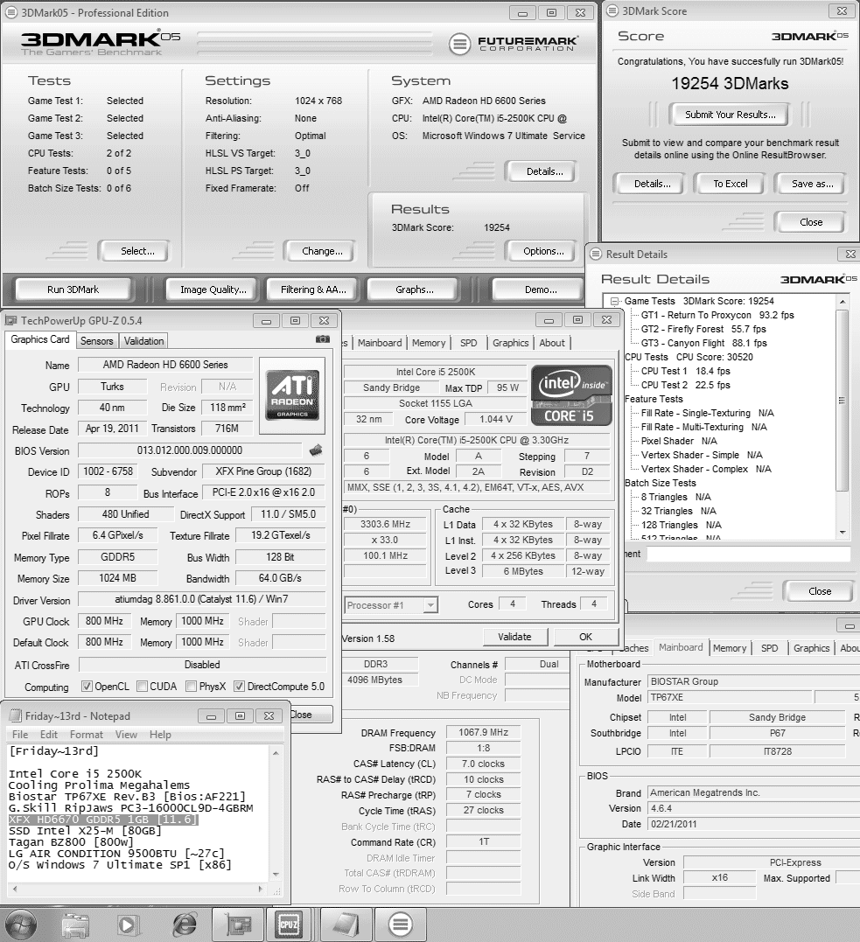This screenshot has height=942, width=860.
Task: Toggle the CUDA checkbox in GPU-Z
Action: pos(142,686)
